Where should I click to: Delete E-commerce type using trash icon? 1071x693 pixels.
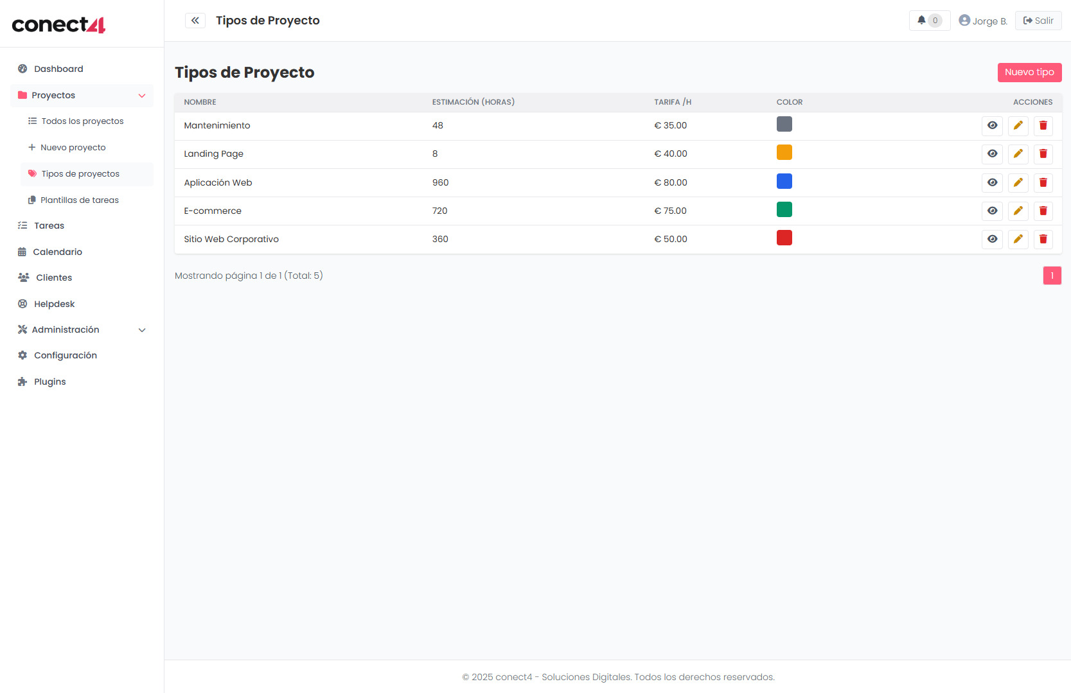point(1043,211)
